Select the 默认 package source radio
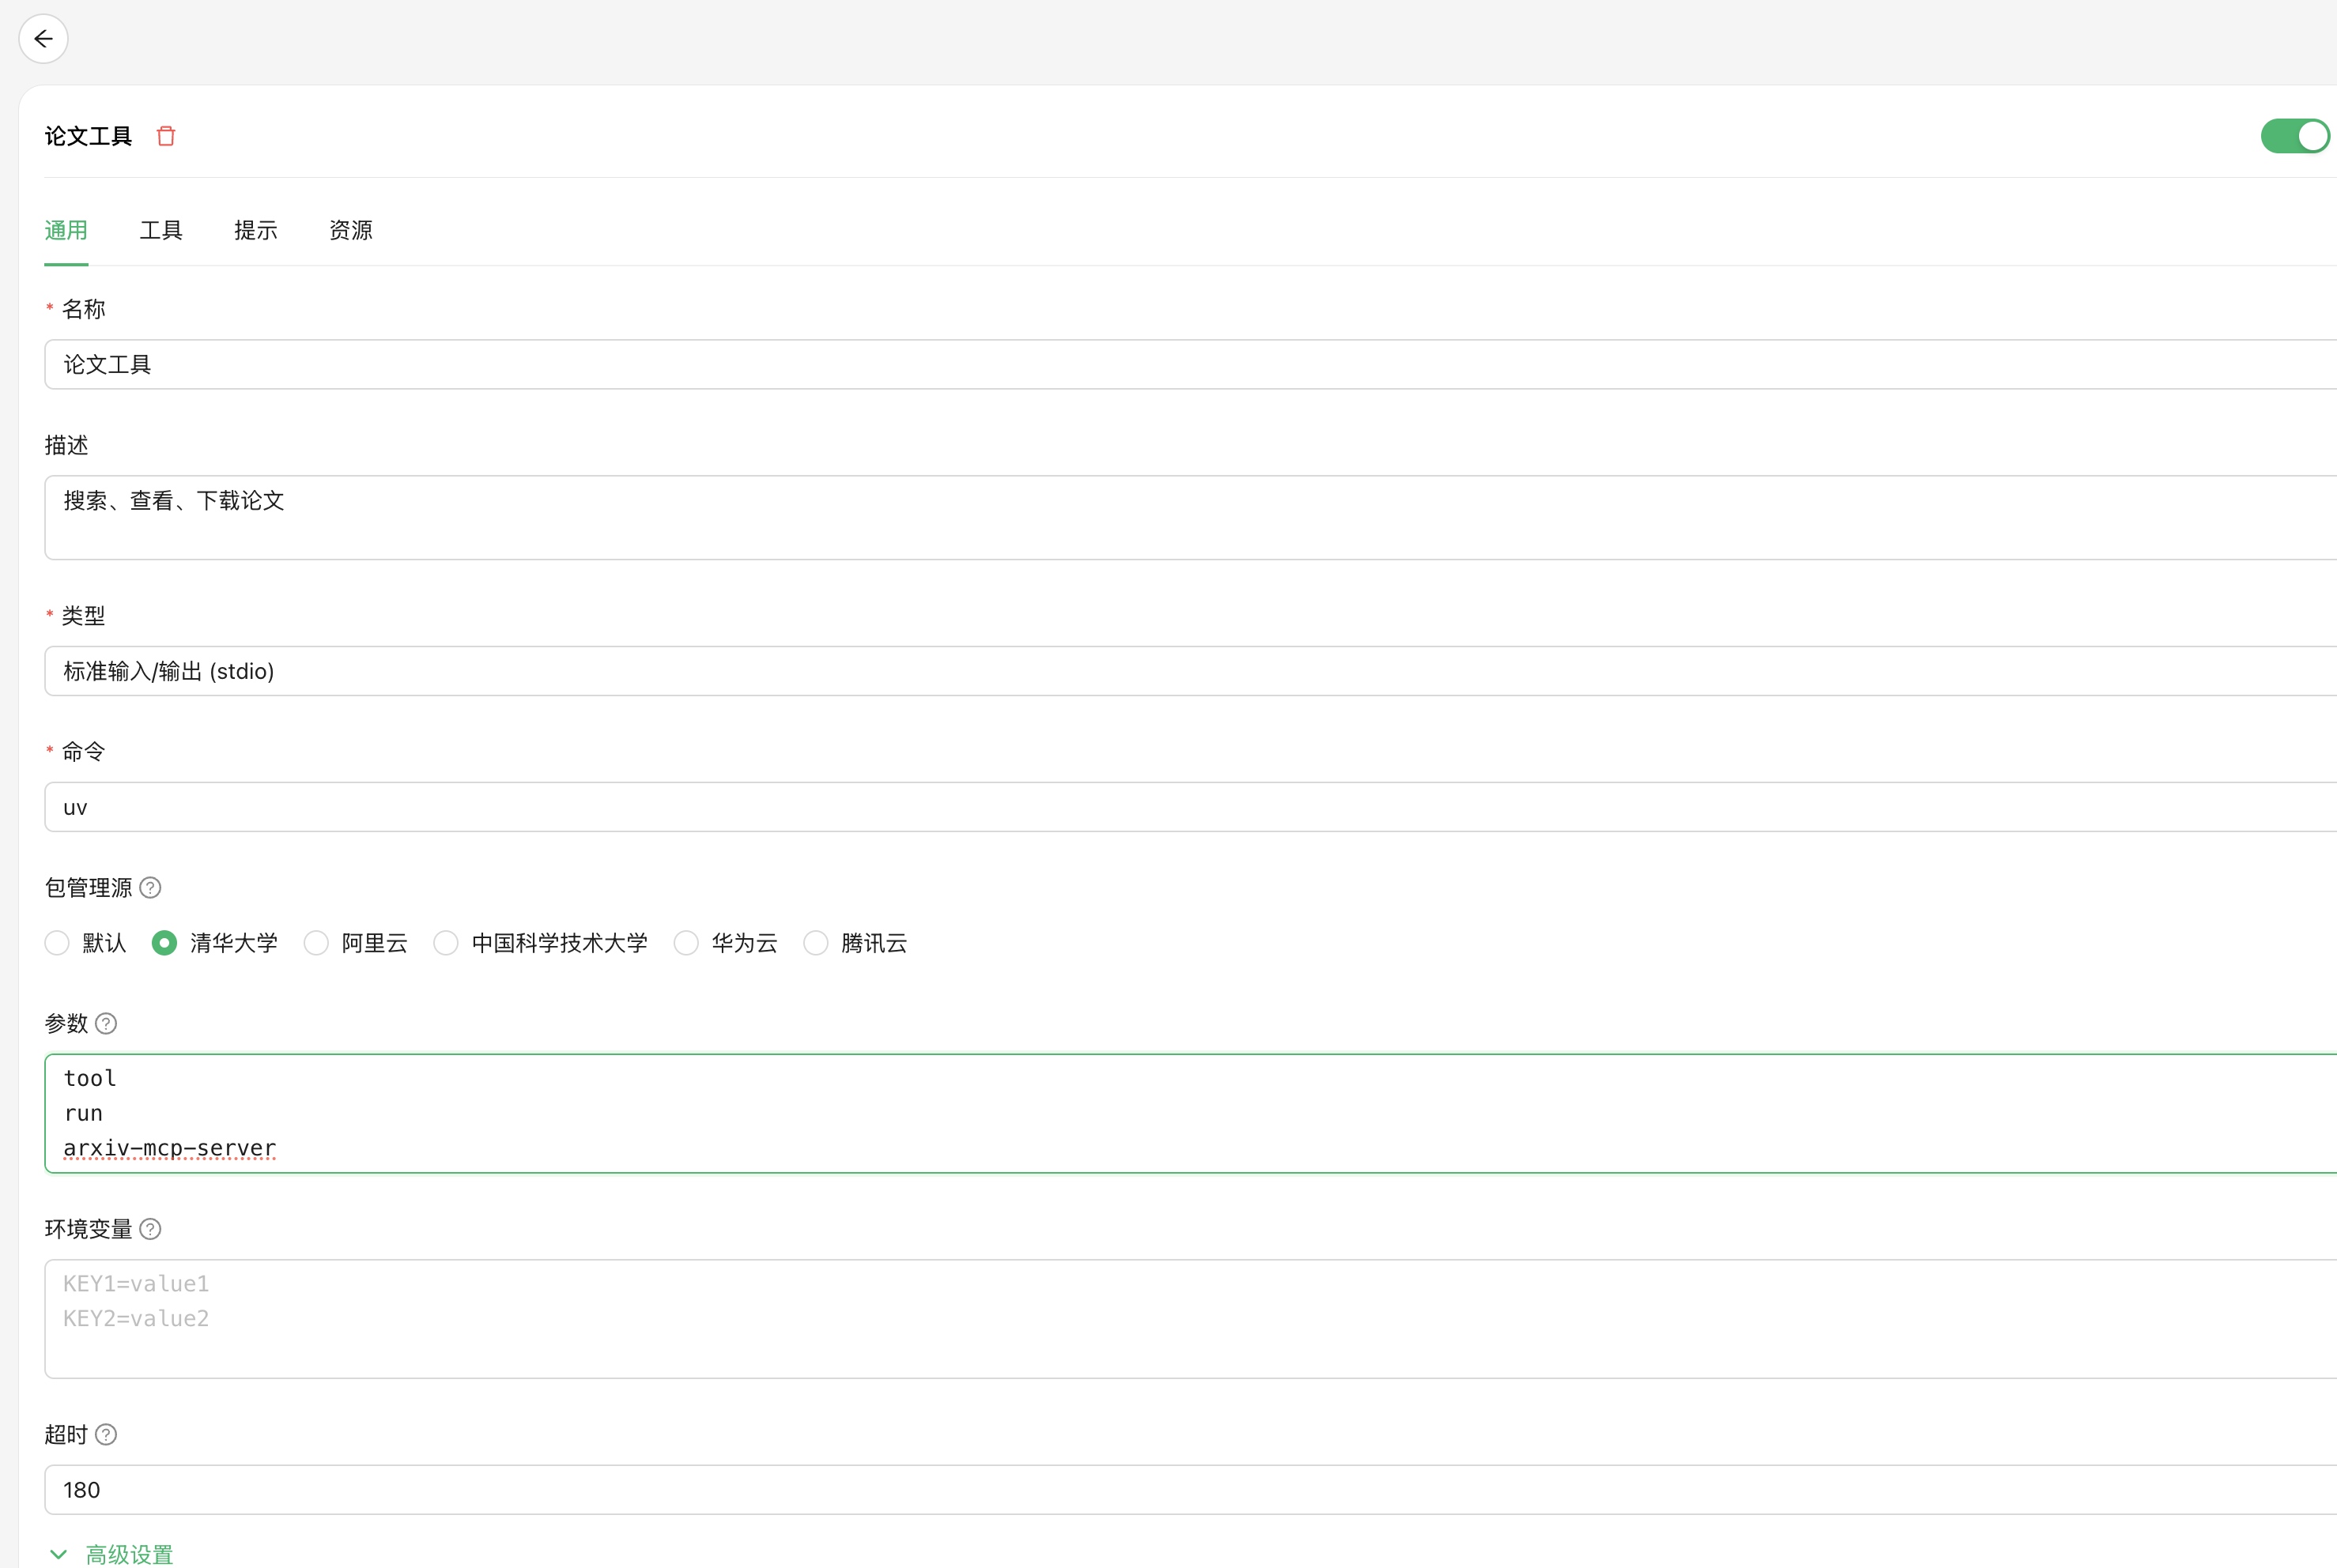Image resolution: width=2337 pixels, height=1568 pixels. (x=57, y=943)
